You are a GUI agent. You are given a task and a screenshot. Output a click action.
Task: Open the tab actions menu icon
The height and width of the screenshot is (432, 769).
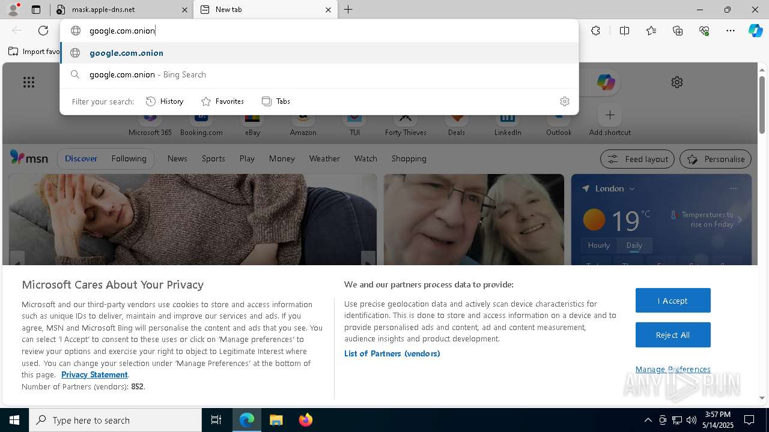tap(36, 10)
